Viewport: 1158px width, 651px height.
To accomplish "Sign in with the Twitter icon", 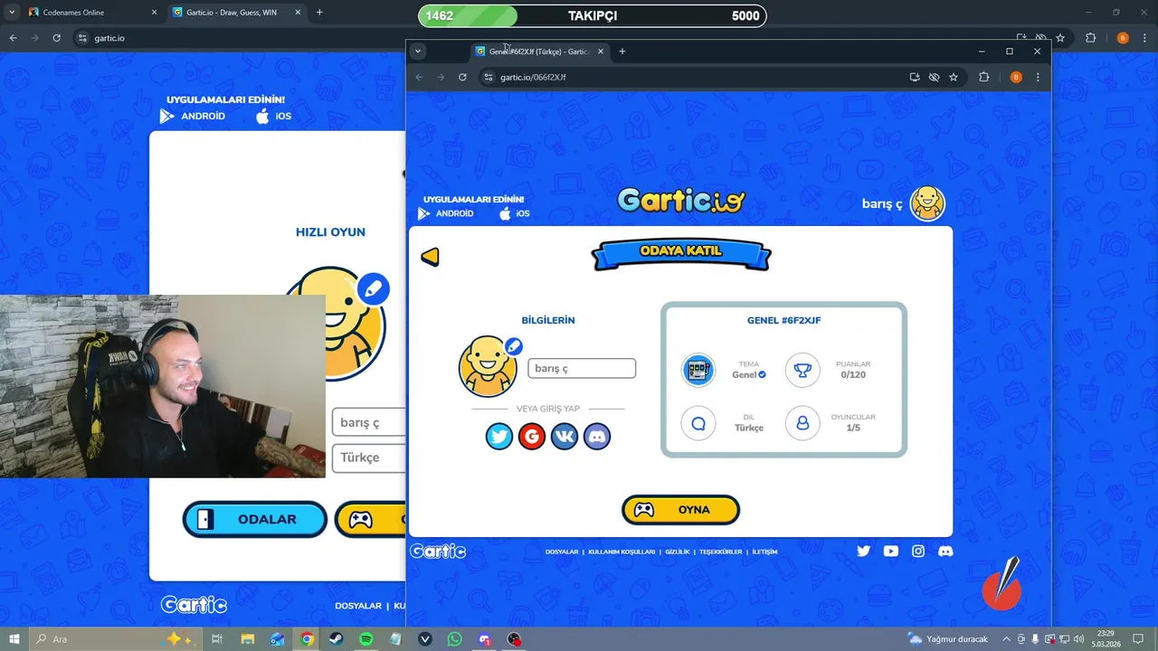I will point(499,437).
